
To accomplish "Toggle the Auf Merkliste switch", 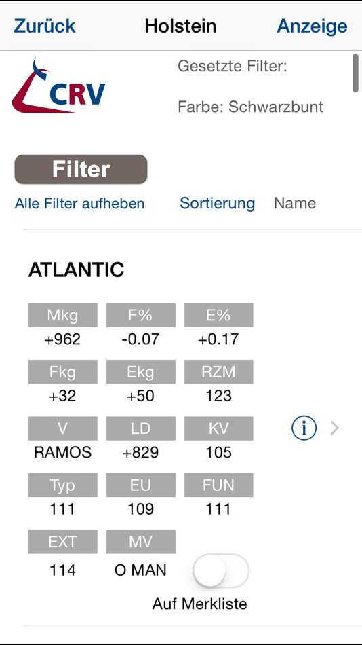I will pos(221,570).
